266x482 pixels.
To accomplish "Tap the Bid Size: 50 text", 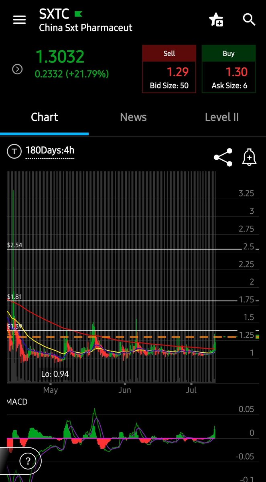I will click(169, 86).
